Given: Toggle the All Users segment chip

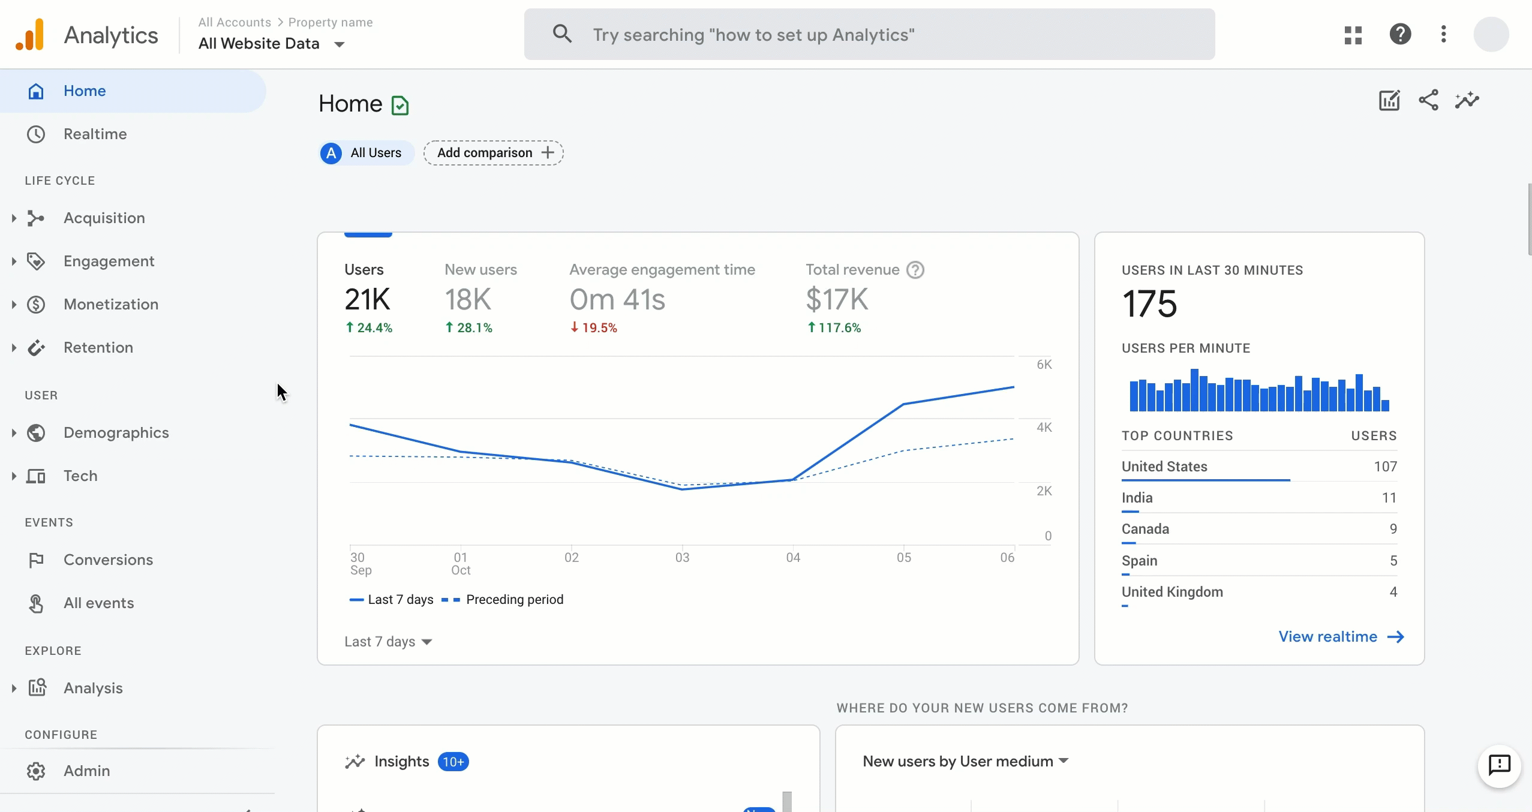Looking at the screenshot, I should click(363, 152).
